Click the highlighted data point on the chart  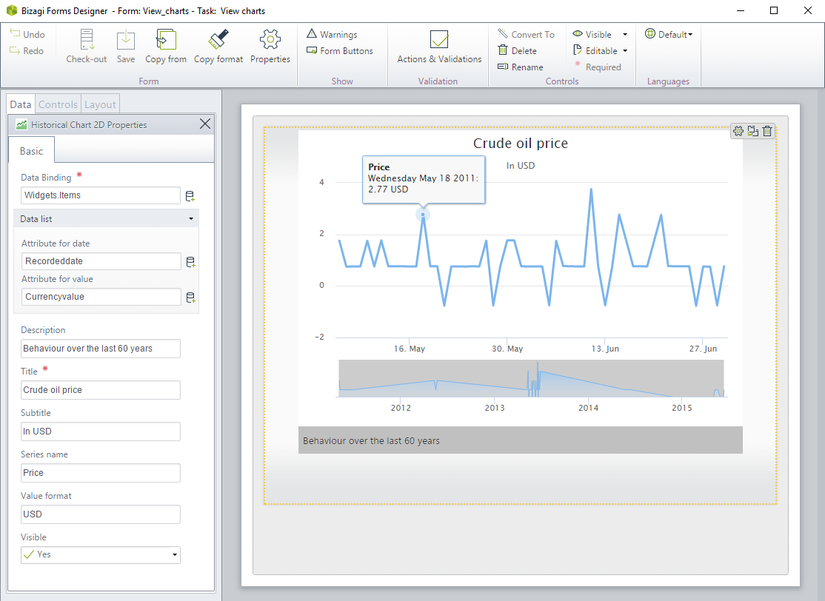[x=422, y=215]
